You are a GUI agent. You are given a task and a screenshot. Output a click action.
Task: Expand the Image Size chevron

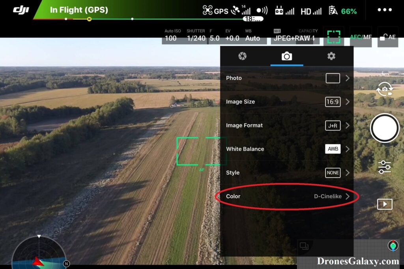coord(348,102)
